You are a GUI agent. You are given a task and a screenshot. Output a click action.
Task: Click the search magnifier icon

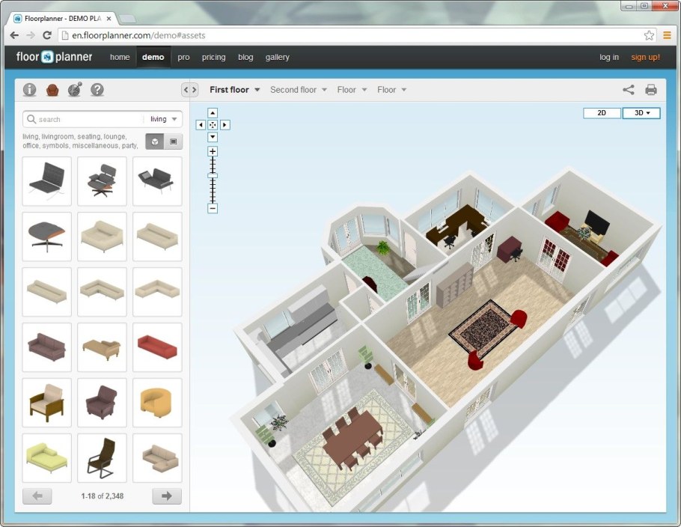31,118
